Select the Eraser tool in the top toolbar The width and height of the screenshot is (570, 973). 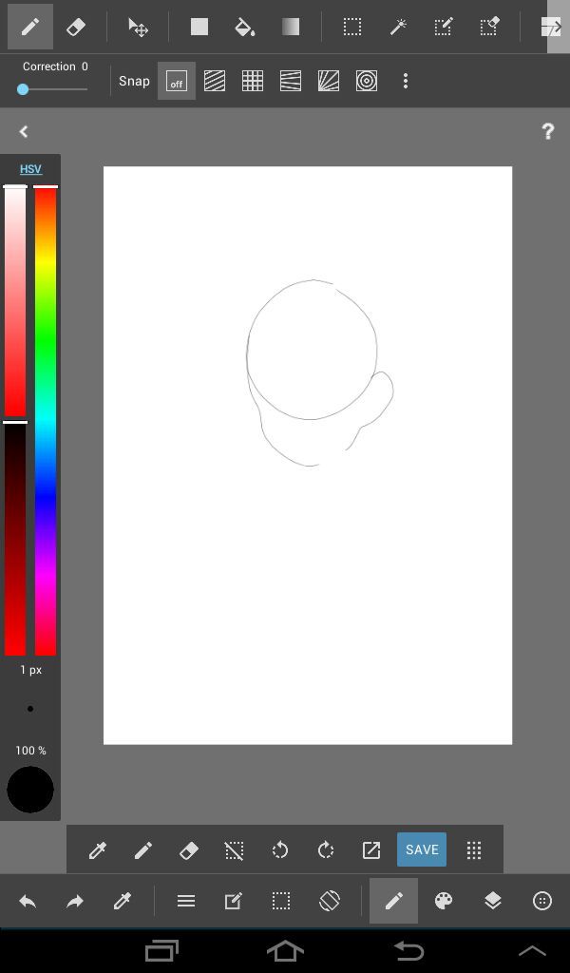(x=76, y=27)
